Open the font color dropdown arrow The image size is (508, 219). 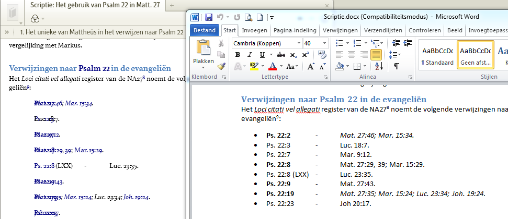[x=281, y=67]
